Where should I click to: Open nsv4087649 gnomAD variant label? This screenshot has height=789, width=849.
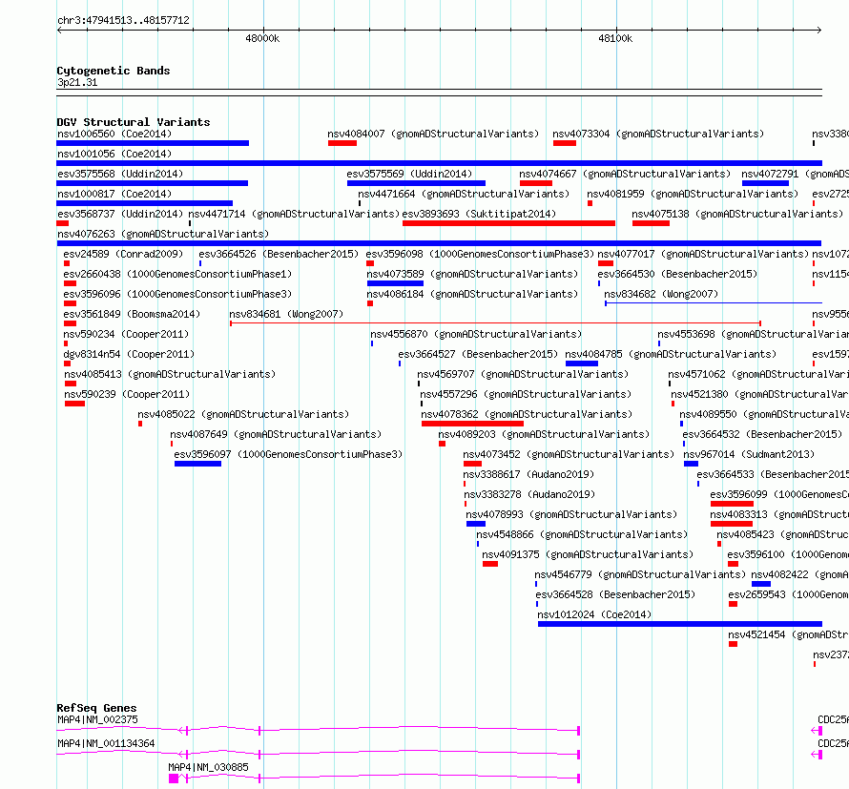pyautogui.click(x=276, y=434)
